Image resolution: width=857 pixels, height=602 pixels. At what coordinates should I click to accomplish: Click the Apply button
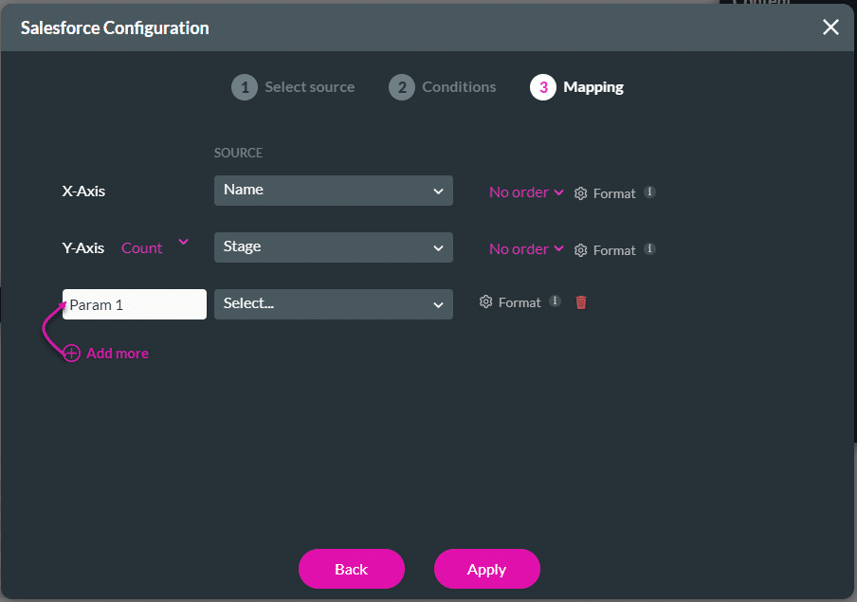(487, 569)
